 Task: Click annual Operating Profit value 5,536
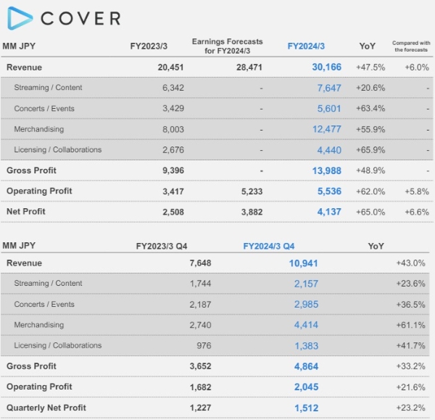(x=329, y=192)
